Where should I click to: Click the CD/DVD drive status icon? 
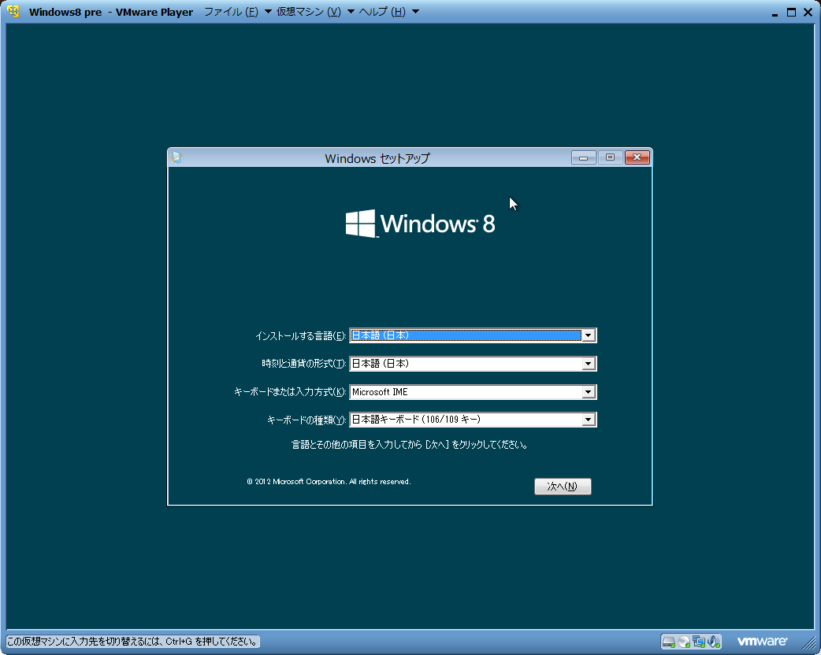(x=683, y=642)
